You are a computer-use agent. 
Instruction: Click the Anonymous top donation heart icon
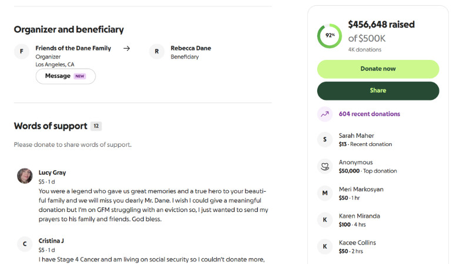click(325, 167)
